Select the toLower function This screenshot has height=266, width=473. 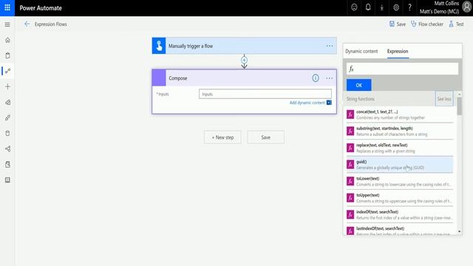tap(400, 181)
